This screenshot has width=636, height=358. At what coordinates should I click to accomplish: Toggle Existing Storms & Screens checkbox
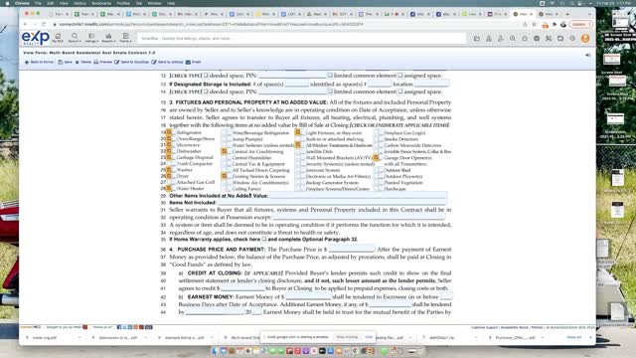(x=224, y=176)
